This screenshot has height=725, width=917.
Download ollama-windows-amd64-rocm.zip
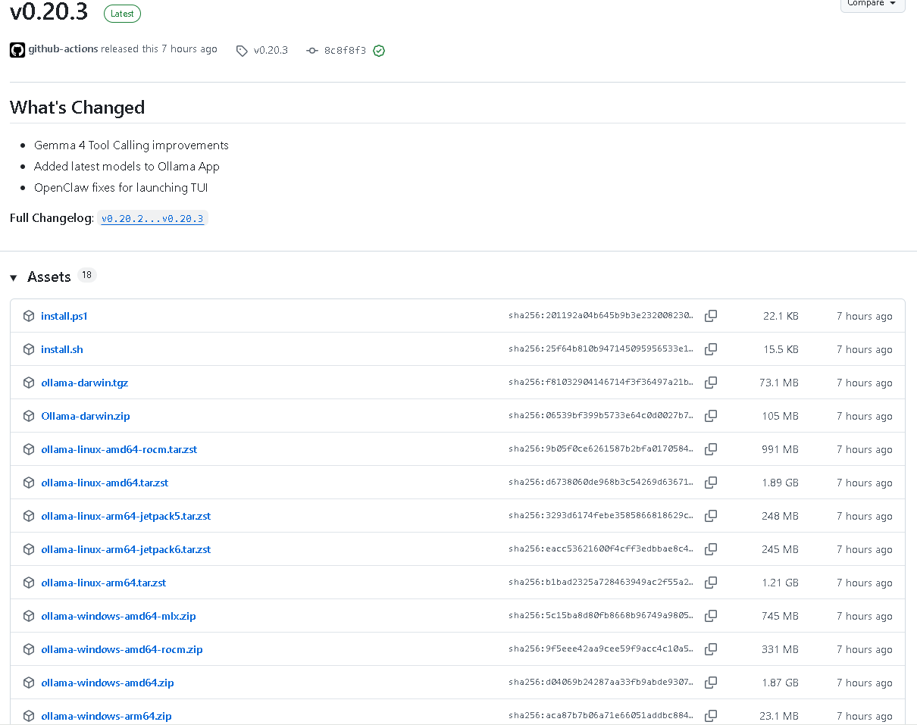(x=122, y=649)
